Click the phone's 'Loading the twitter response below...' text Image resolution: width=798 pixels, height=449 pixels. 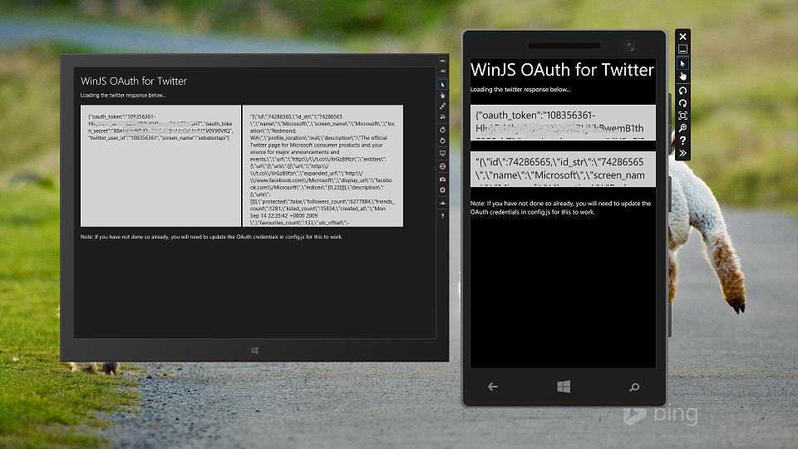pyautogui.click(x=520, y=90)
